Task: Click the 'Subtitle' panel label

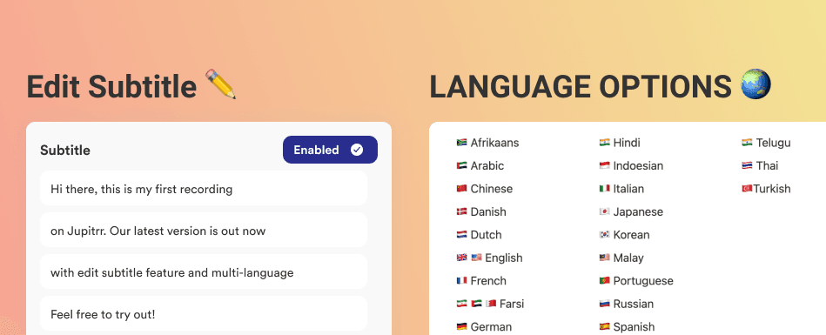Action: click(65, 151)
